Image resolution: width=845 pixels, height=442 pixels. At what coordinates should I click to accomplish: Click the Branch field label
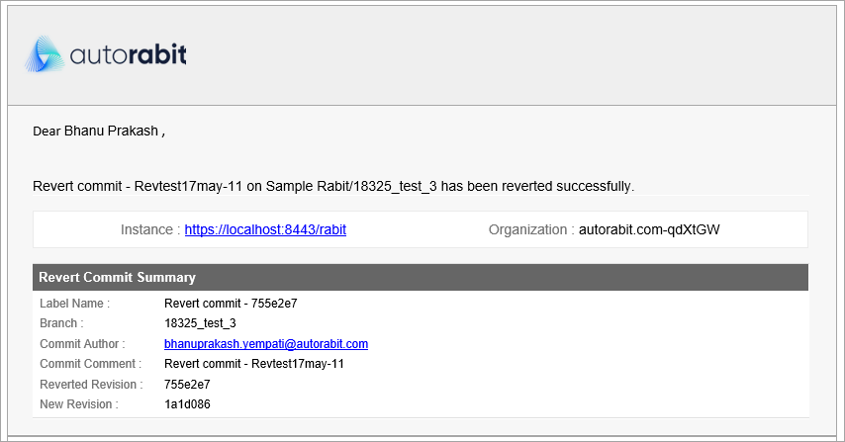click(61, 323)
